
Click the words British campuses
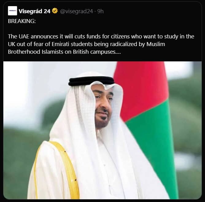point(96,52)
